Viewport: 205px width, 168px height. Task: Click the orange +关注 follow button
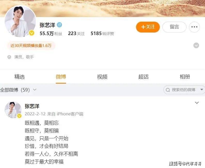tap(148, 27)
